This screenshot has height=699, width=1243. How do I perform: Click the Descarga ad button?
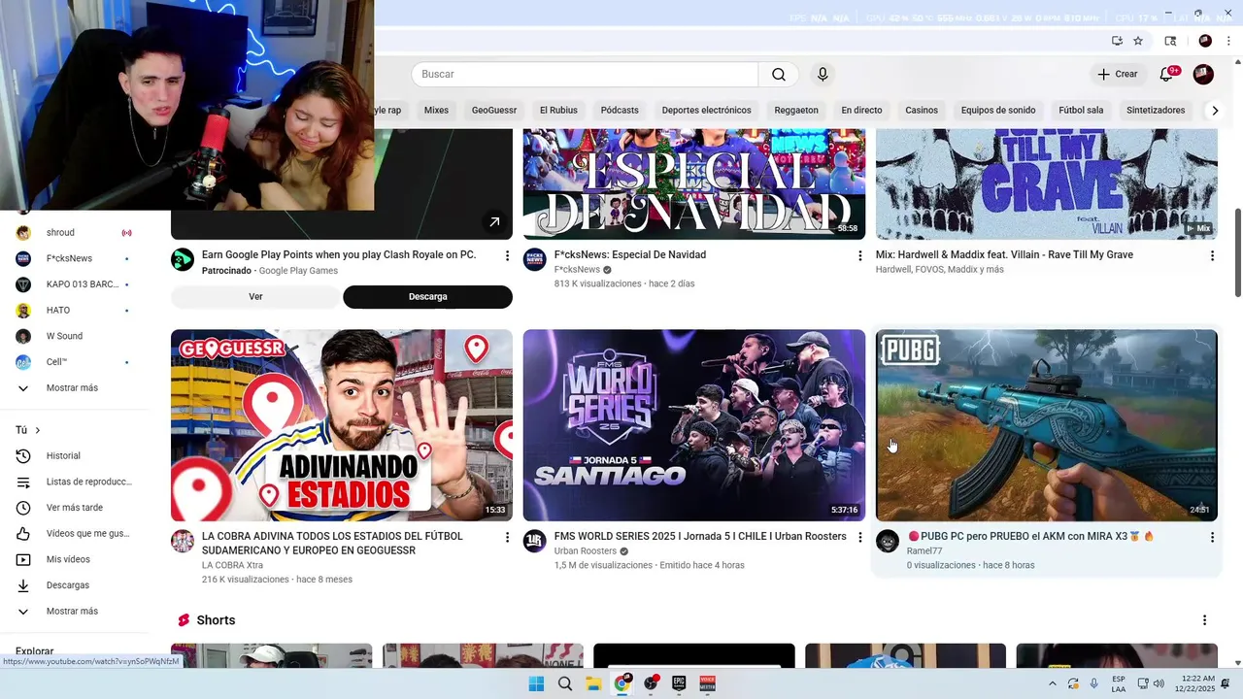point(427,297)
